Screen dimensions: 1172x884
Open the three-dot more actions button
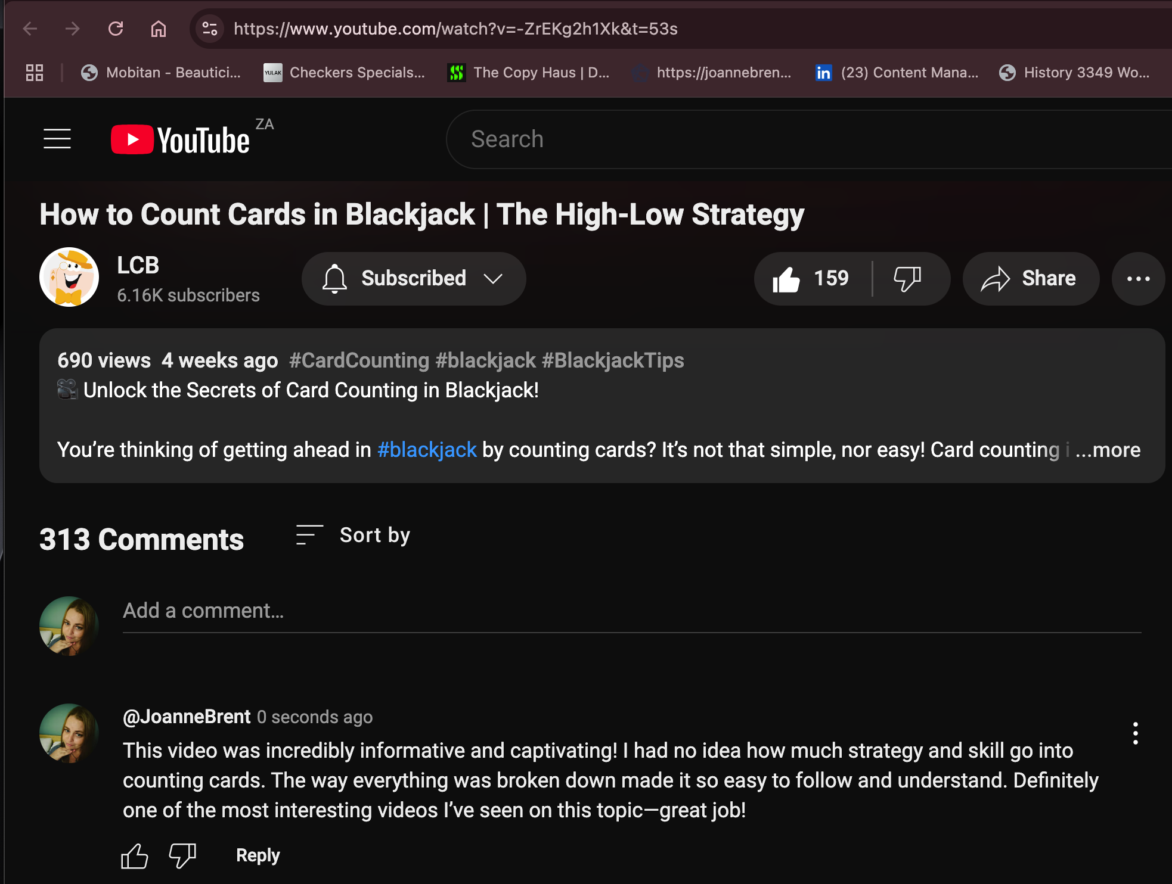pyautogui.click(x=1139, y=279)
